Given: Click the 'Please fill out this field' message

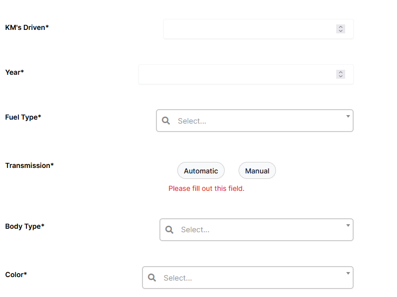Looking at the screenshot, I should click(206, 189).
